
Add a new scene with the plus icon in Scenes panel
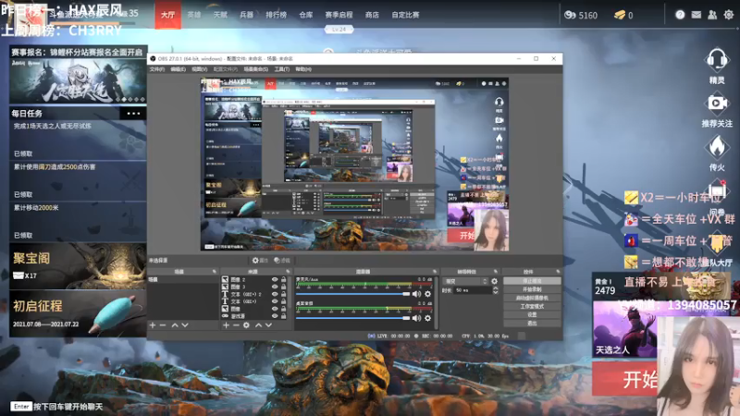[153, 325]
